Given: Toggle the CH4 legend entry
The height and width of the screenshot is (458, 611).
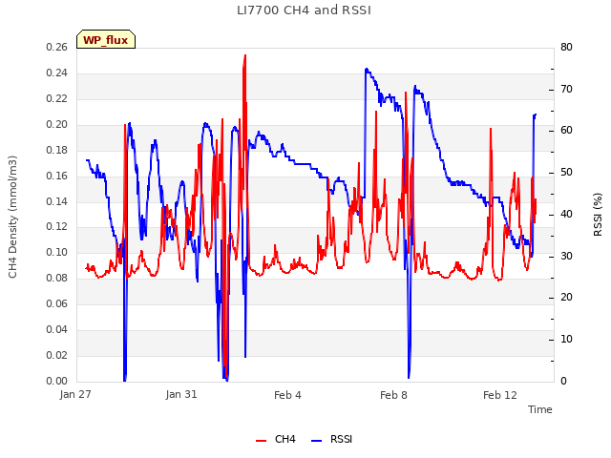Looking at the screenshot, I should click(x=276, y=439).
